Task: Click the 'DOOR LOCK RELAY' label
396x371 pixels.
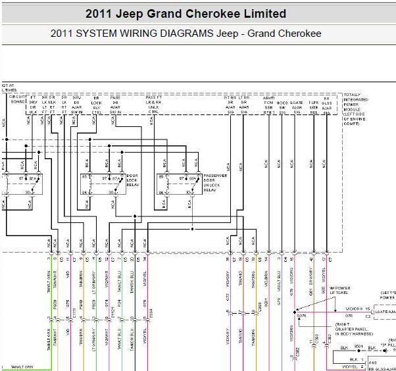Action: click(x=133, y=180)
